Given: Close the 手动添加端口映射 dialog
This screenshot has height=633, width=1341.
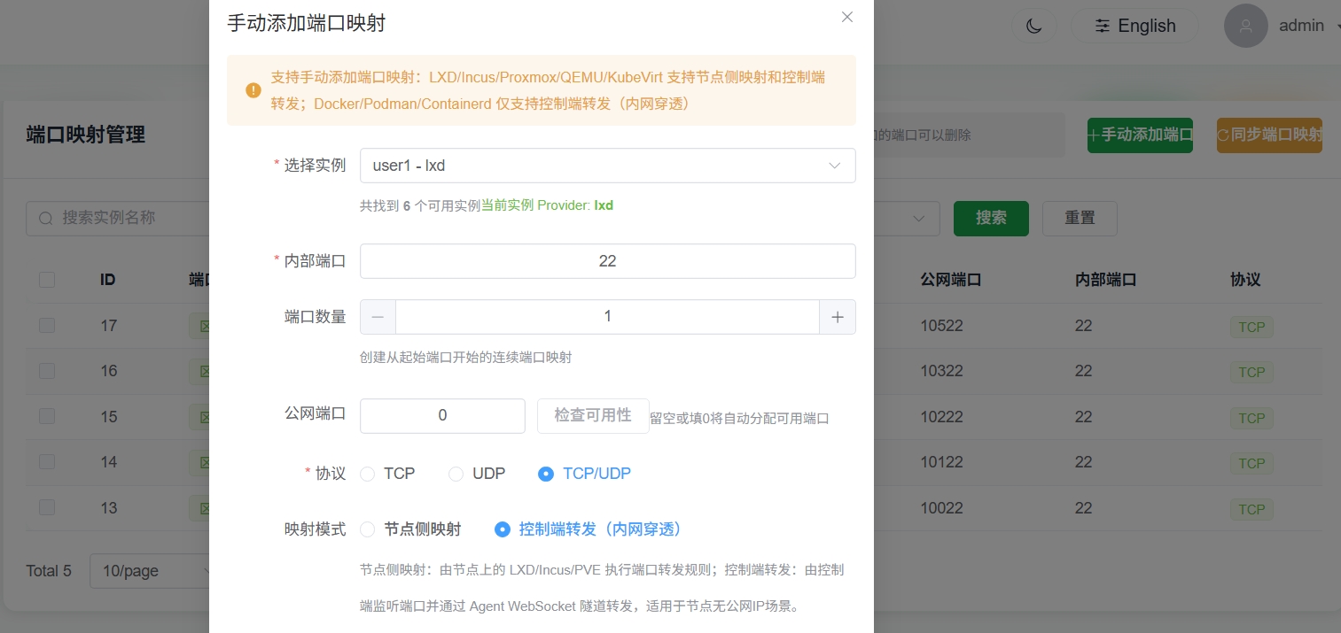Looking at the screenshot, I should tap(847, 17).
